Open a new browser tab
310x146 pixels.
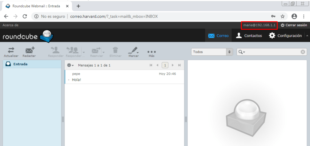pos(78,6)
